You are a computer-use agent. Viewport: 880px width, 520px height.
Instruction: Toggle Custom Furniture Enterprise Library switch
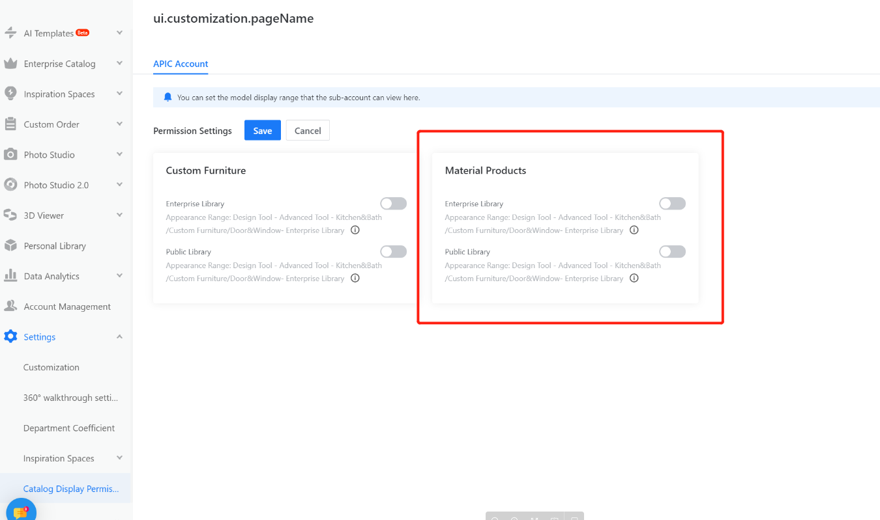pyautogui.click(x=393, y=204)
